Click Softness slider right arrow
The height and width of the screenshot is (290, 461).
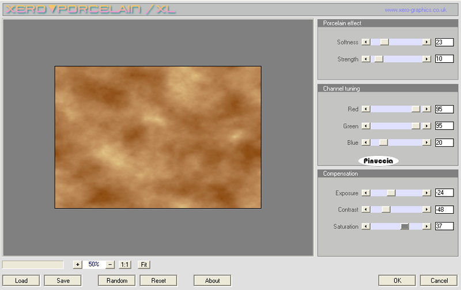click(x=426, y=42)
